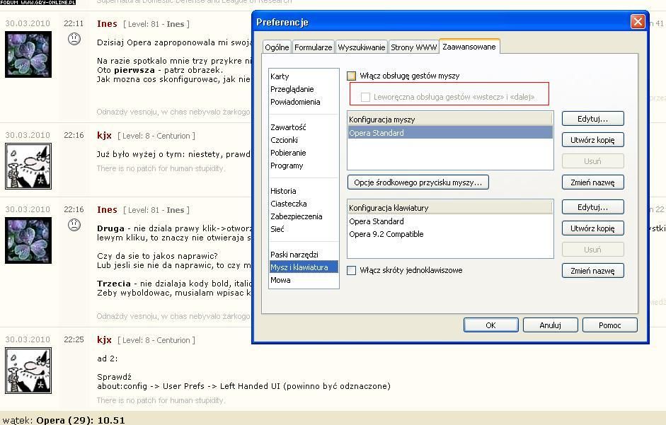Open kjx's profile from the 22:16 post
This screenshot has height=425, width=666.
(104, 136)
